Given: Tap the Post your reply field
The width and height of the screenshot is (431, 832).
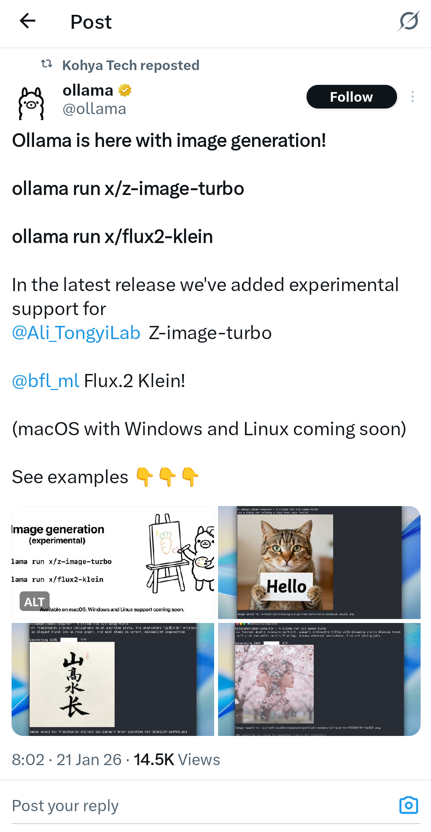Looking at the screenshot, I should pyautogui.click(x=200, y=806).
